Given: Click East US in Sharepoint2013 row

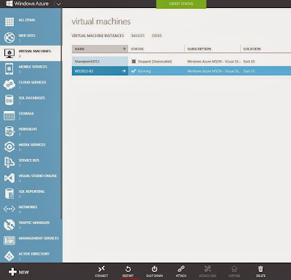Looking at the screenshot, I should 249,62.
